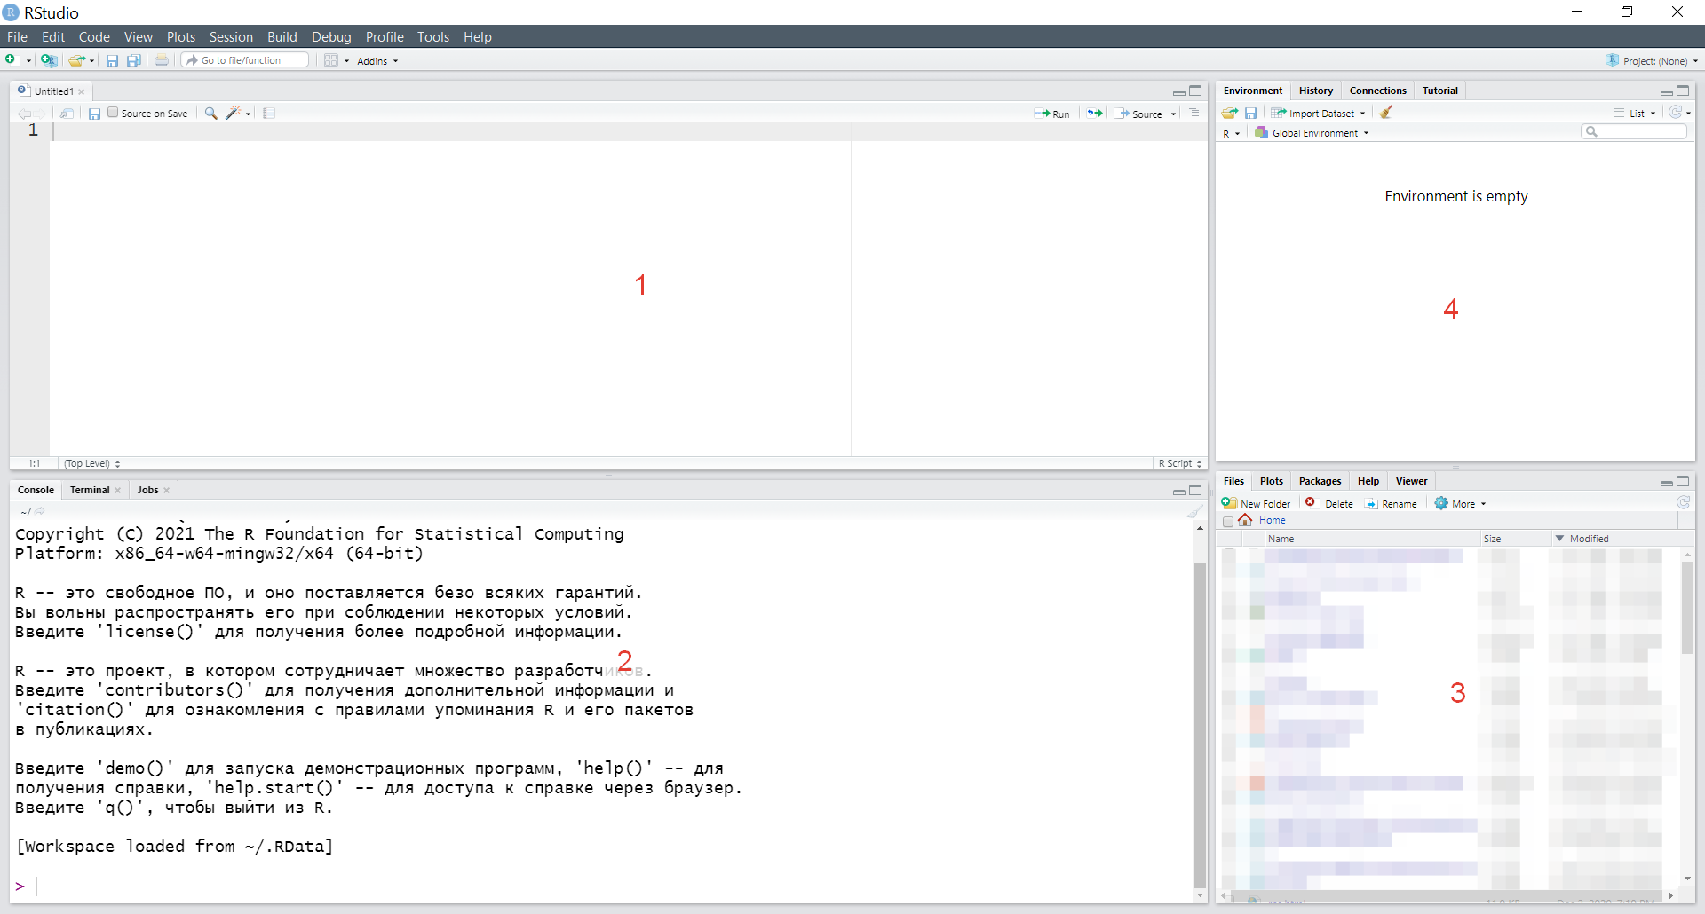Image resolution: width=1705 pixels, height=914 pixels.
Task: Switch to the Packages tab
Action: (1320, 481)
